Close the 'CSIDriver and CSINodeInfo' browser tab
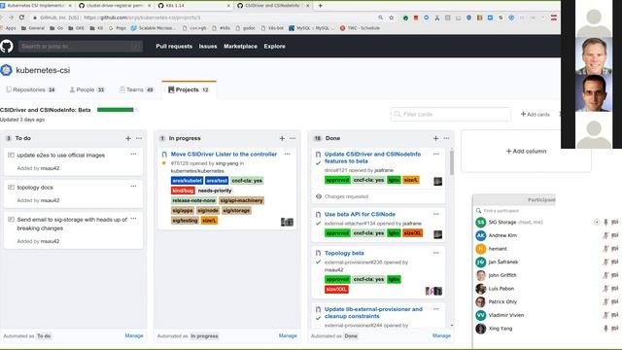Screen dimensions: 622x350 (x=307, y=6)
